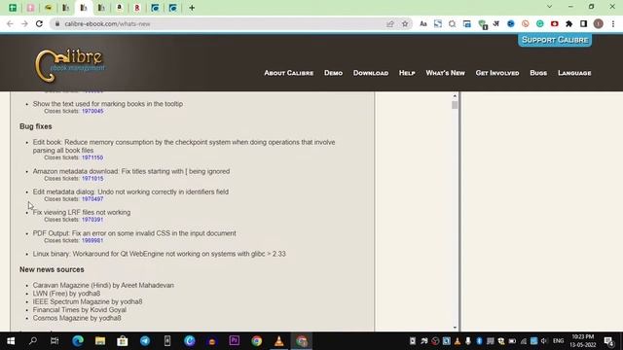
Task: Open the Language menu
Action: pyautogui.click(x=574, y=73)
